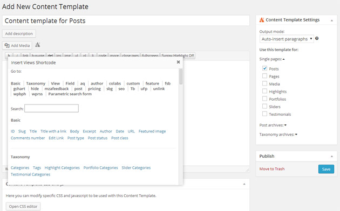Open CSS editor button

click(23, 207)
